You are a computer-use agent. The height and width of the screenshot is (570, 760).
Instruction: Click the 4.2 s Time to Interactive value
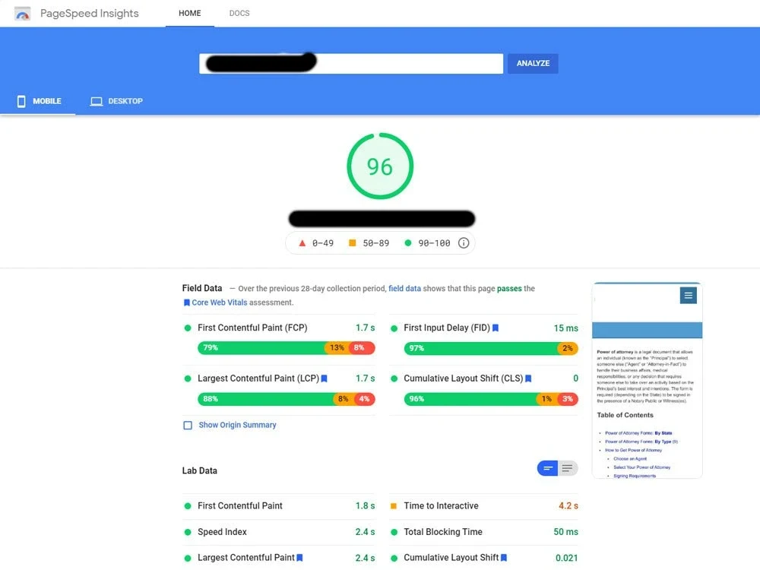[x=568, y=506]
